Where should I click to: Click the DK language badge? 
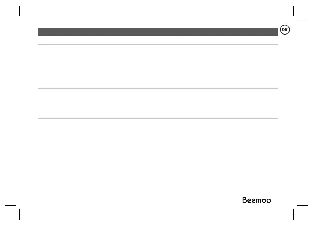[x=285, y=30]
